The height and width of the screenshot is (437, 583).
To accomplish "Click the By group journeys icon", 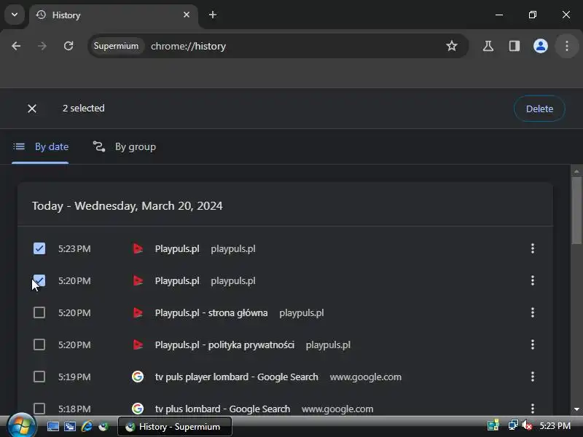I will 99,147.
